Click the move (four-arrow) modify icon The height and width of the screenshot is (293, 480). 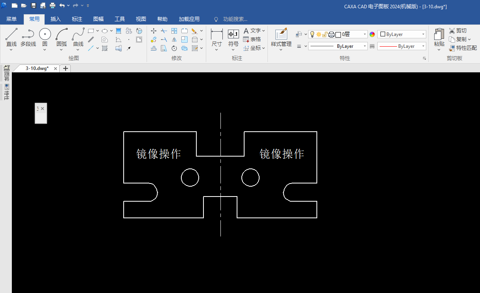click(x=154, y=31)
